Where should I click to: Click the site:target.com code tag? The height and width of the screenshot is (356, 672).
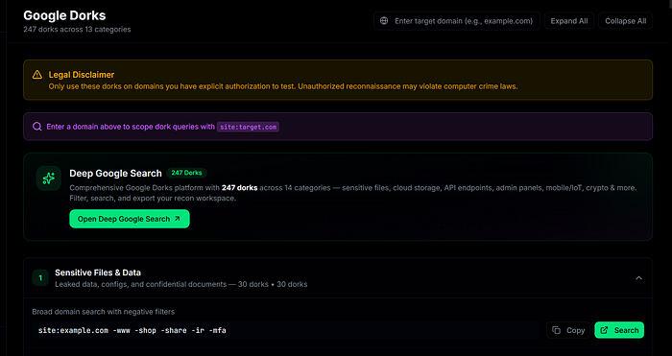[x=248, y=127]
